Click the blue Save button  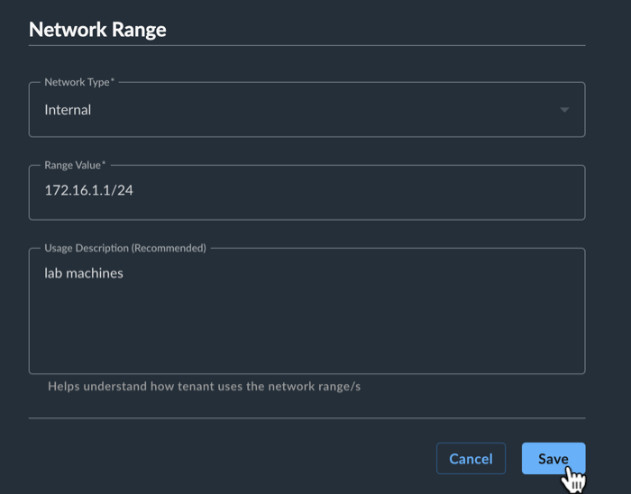click(553, 458)
